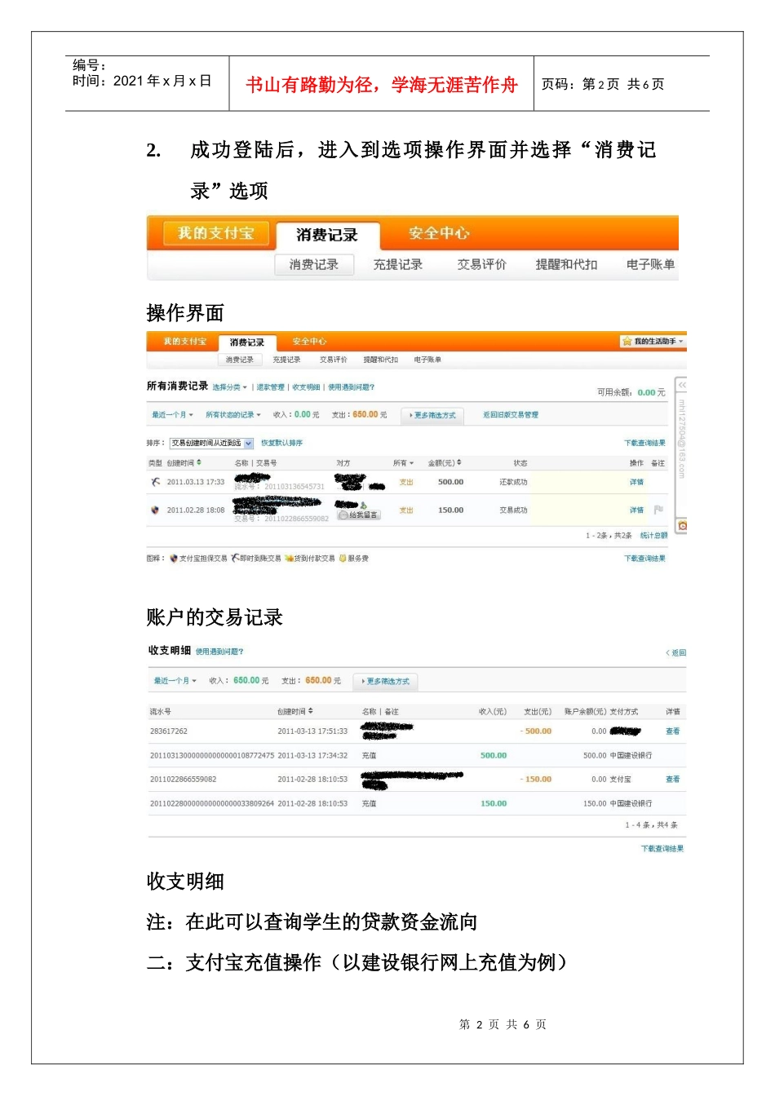Click 交易成功 status text
This screenshot has height=1096, width=775.
point(514,510)
